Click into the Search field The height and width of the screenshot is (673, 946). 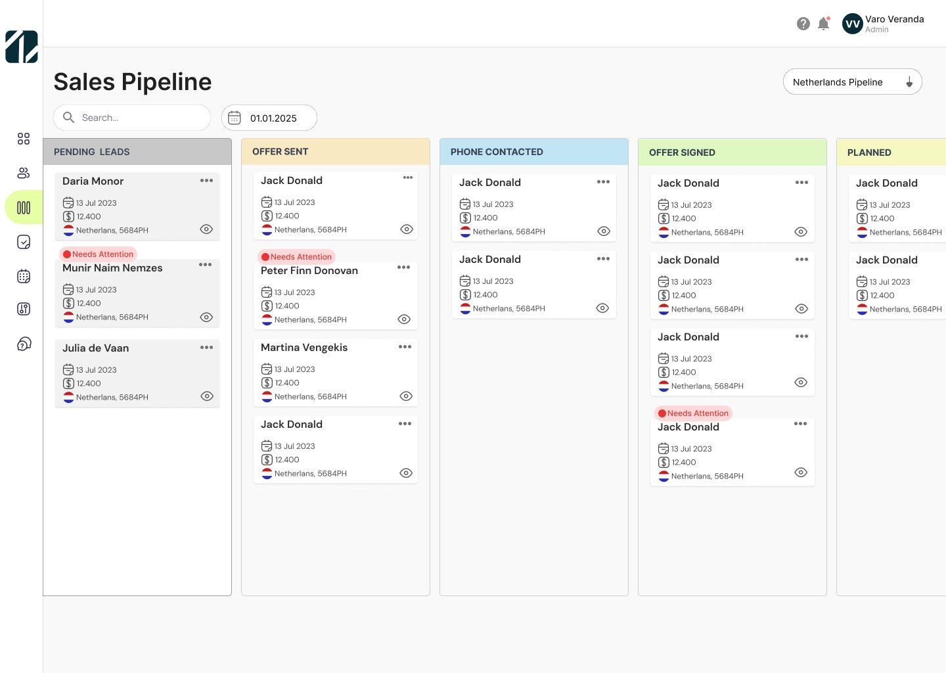(x=138, y=118)
